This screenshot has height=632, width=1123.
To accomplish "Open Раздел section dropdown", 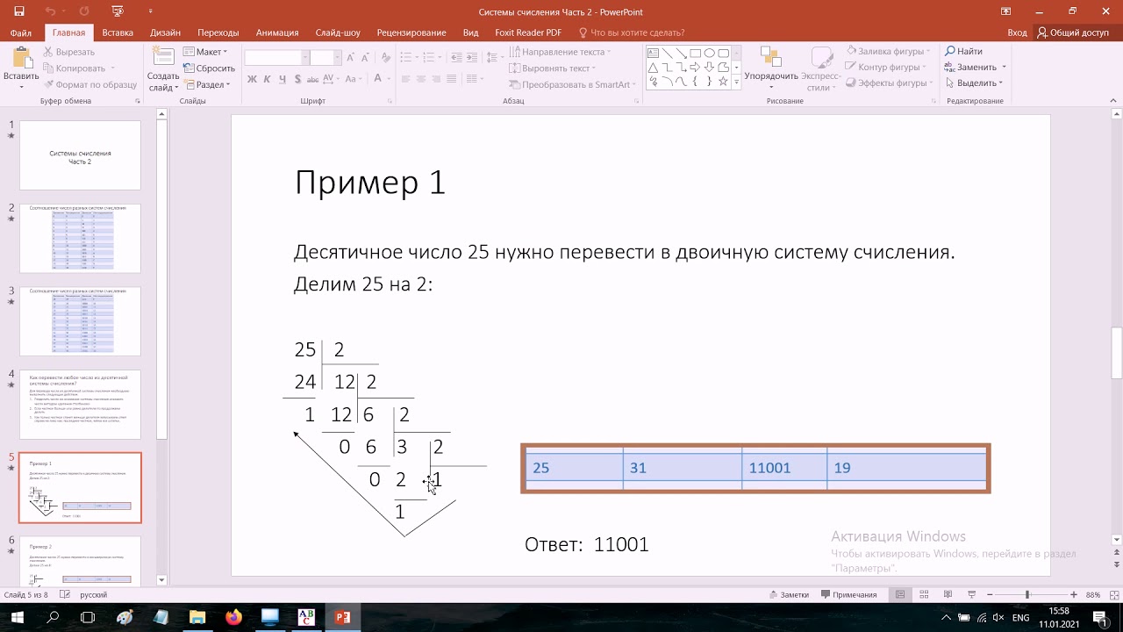I will pos(206,84).
